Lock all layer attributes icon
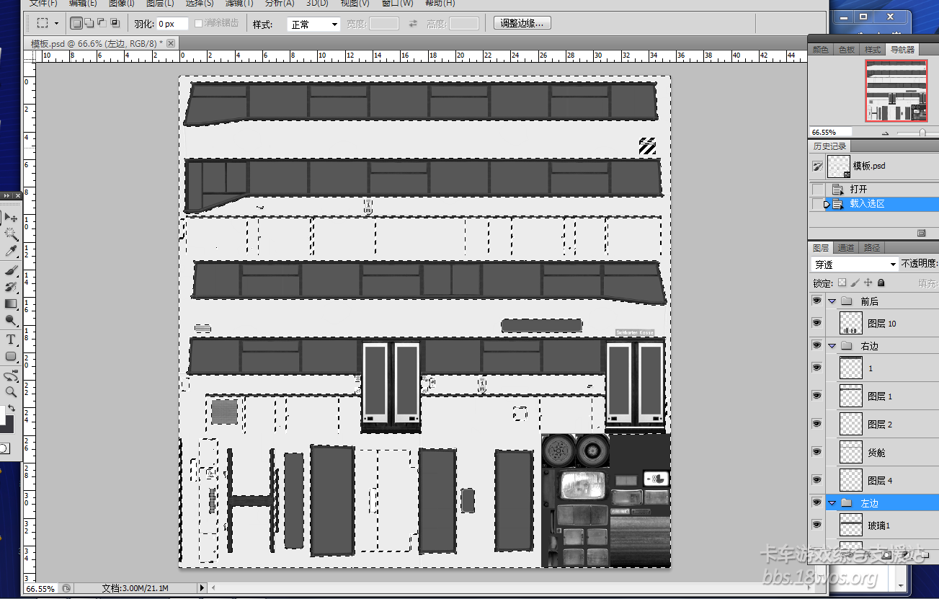This screenshot has width=939, height=599. 881,283
